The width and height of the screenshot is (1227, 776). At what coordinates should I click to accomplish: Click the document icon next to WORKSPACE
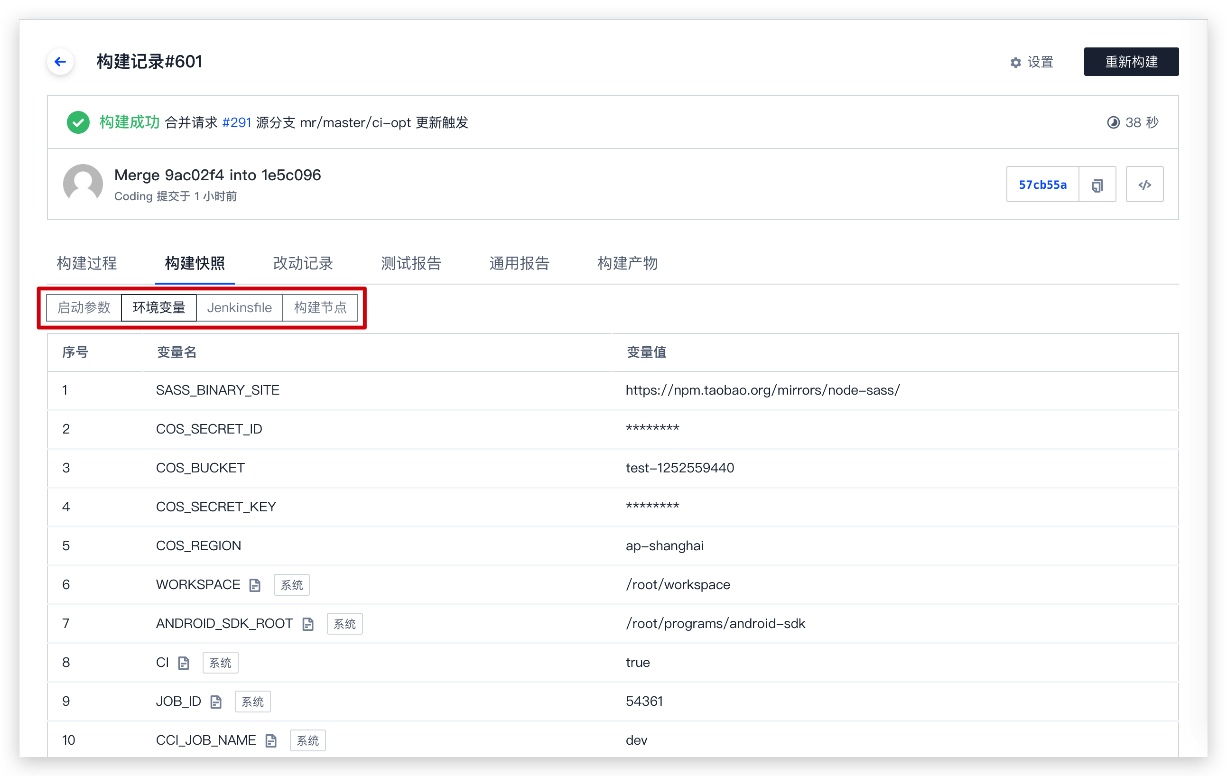(x=255, y=585)
